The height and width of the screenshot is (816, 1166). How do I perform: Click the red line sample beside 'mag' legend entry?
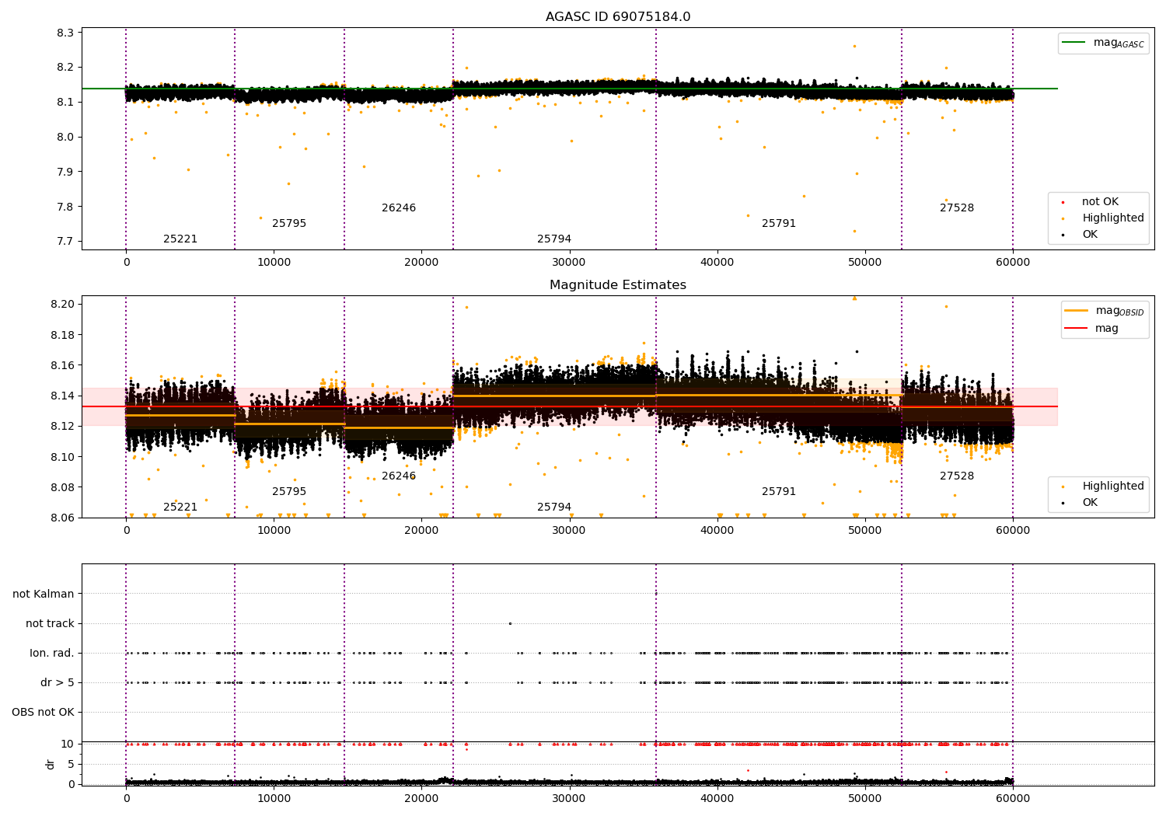pos(1077,328)
